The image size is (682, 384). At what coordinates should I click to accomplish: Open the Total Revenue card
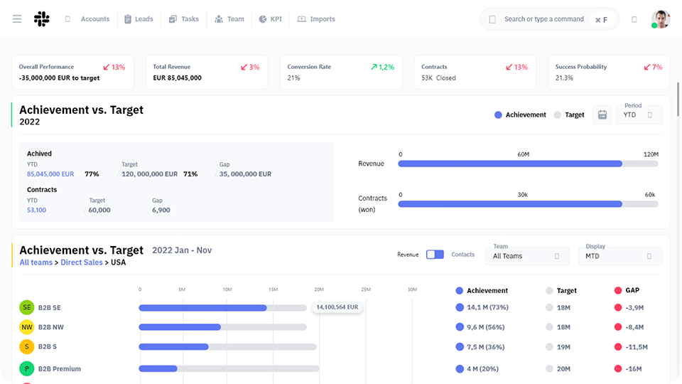tap(207, 72)
